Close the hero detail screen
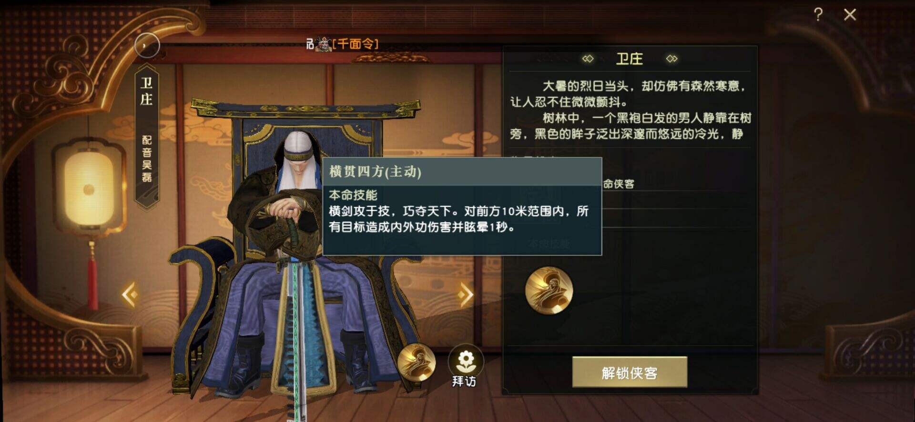The height and width of the screenshot is (422, 915). coord(850,15)
